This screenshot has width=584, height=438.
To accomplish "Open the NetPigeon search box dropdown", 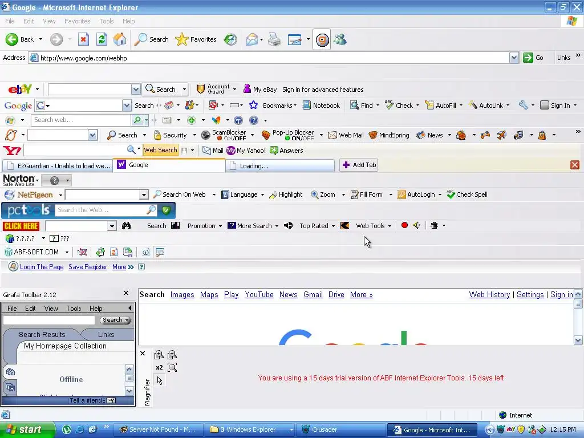I will [x=144, y=195].
